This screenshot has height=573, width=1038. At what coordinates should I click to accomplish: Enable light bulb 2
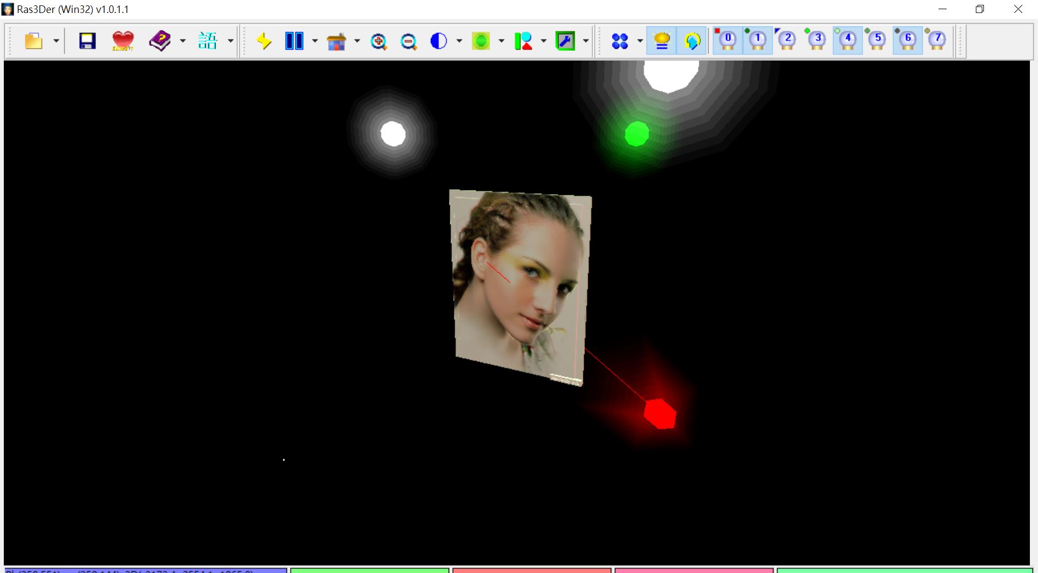coord(787,41)
